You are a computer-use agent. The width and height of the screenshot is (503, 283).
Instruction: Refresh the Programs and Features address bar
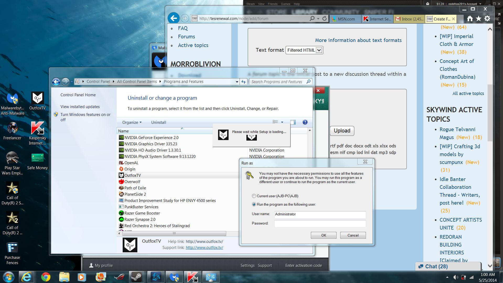(244, 82)
